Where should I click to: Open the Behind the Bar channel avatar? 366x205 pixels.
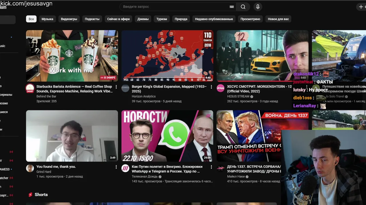tap(30, 88)
